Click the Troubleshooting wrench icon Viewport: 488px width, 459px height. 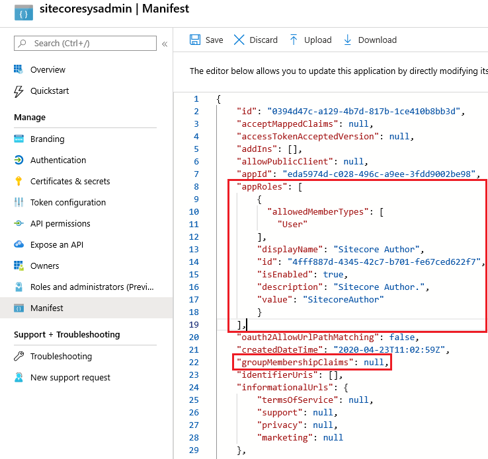(19, 356)
